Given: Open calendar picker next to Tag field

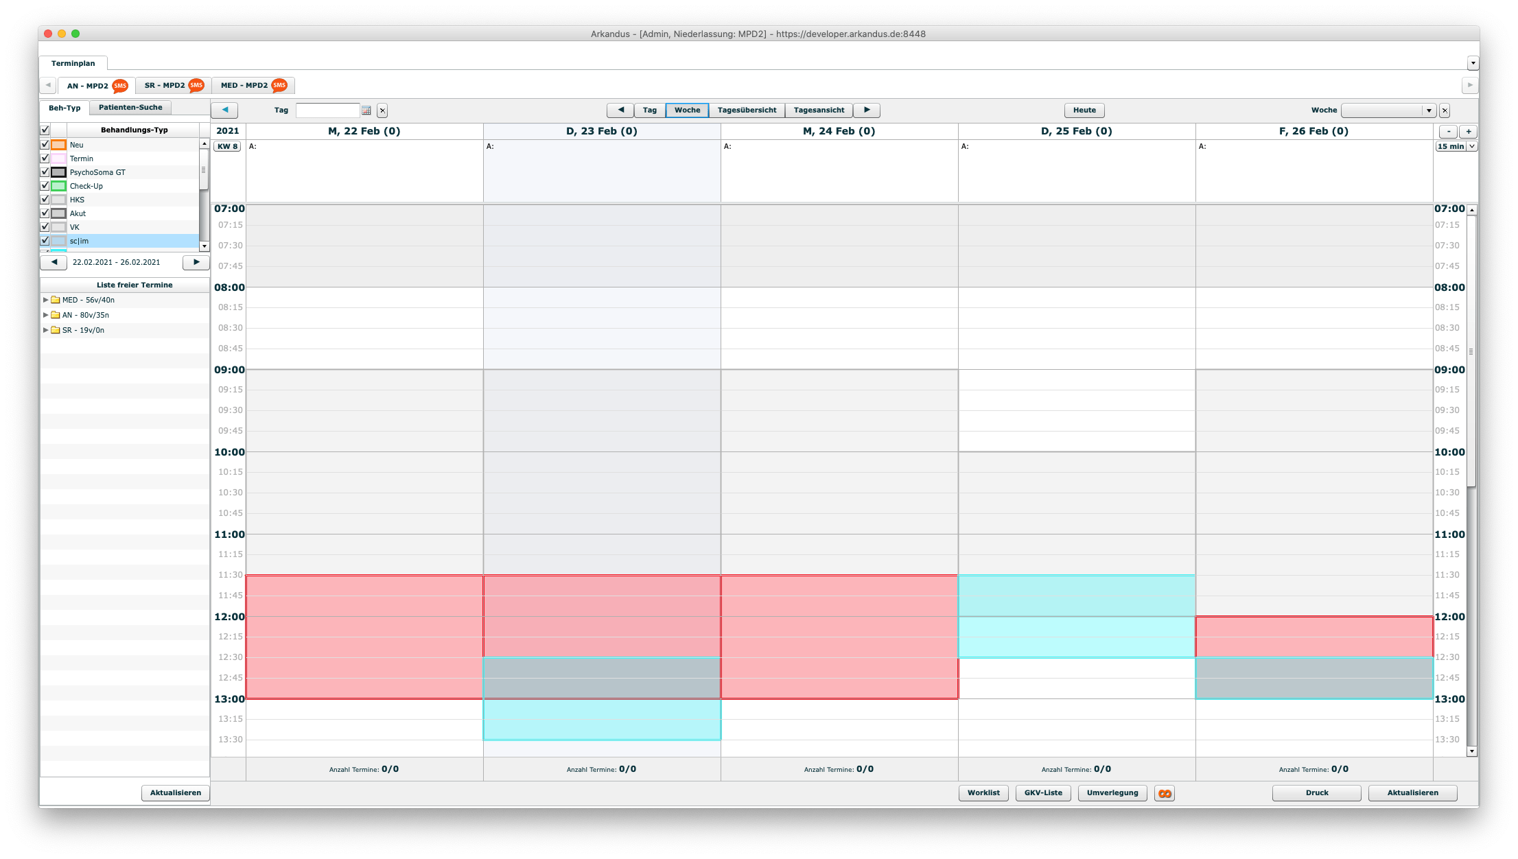Looking at the screenshot, I should point(366,110).
